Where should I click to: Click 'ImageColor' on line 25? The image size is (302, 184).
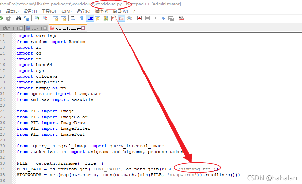pyautogui.click(x=74, y=117)
